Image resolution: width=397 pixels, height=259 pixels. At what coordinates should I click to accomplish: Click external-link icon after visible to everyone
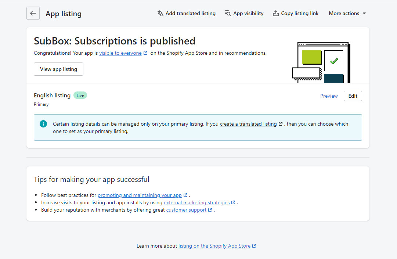(x=145, y=53)
